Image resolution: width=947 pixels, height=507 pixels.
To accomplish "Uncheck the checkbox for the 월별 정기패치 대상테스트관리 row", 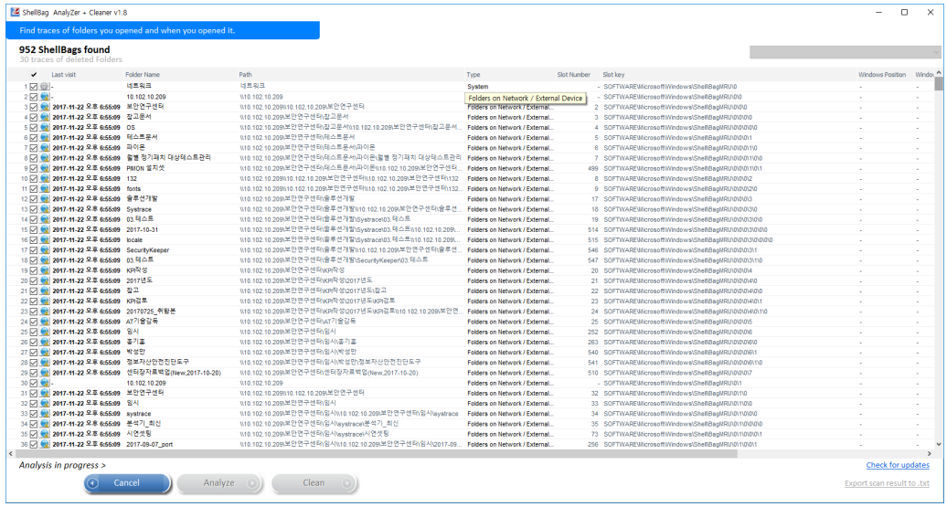I will tap(34, 158).
